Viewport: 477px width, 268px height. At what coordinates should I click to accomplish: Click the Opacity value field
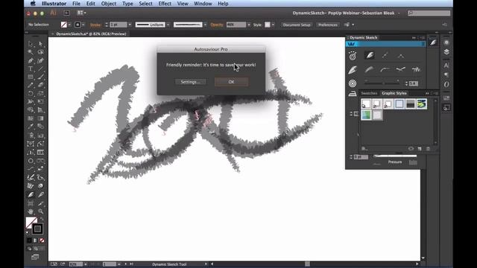coord(236,25)
